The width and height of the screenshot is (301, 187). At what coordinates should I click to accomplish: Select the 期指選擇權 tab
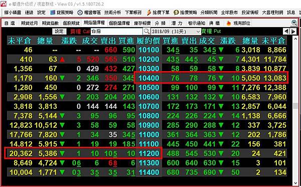coord(94,23)
